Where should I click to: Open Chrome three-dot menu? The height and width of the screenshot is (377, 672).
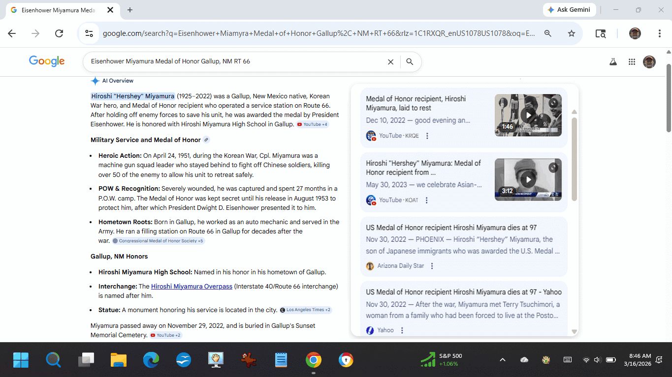coord(659,33)
